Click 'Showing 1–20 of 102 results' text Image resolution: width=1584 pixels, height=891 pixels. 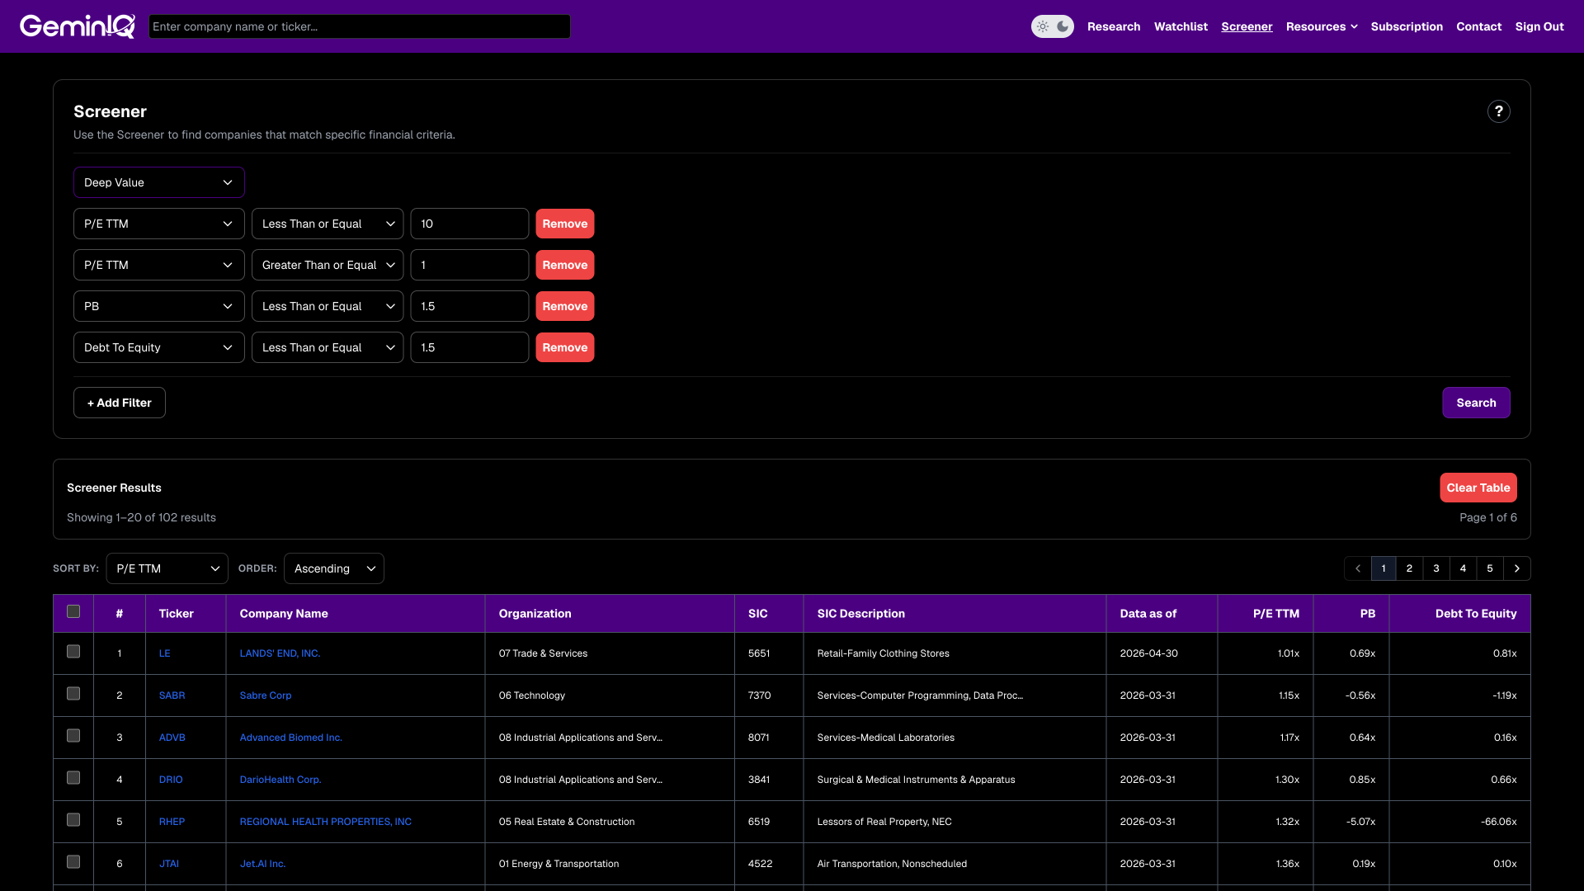click(x=141, y=517)
